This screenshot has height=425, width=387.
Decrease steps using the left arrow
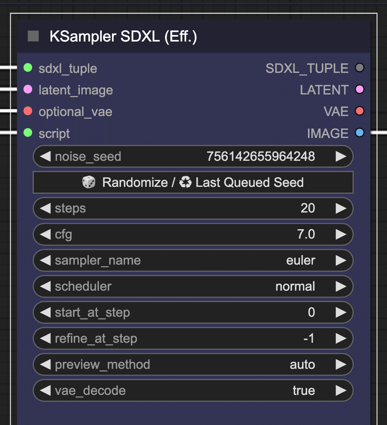[45, 208]
